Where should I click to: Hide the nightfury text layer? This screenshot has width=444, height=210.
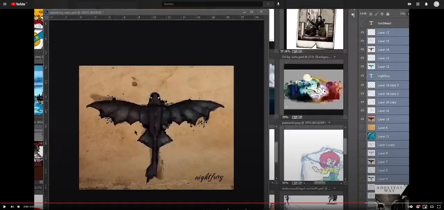click(x=362, y=76)
